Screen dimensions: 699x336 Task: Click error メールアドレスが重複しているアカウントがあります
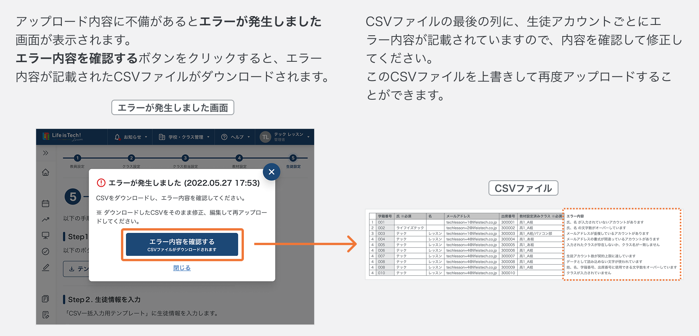pos(608,233)
